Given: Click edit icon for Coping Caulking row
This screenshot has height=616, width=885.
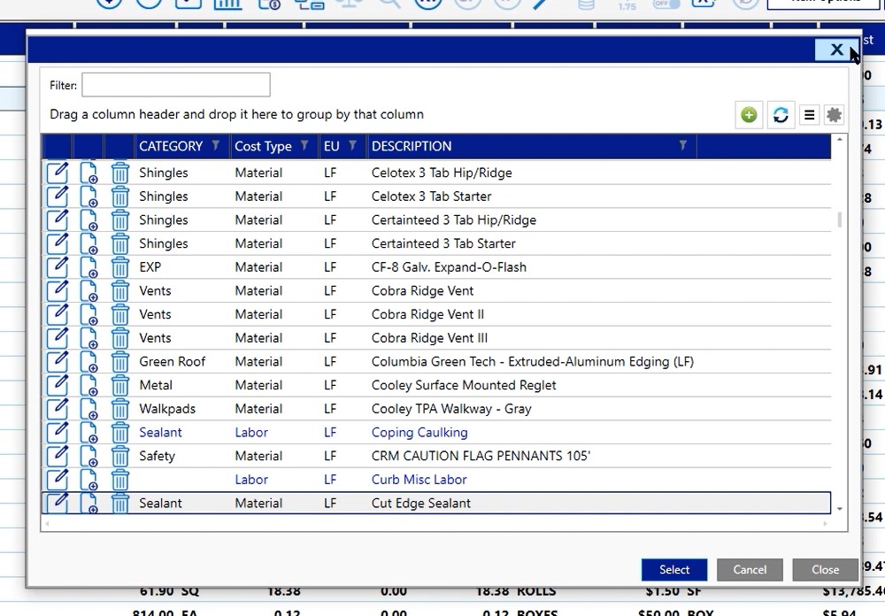Looking at the screenshot, I should coord(57,433).
